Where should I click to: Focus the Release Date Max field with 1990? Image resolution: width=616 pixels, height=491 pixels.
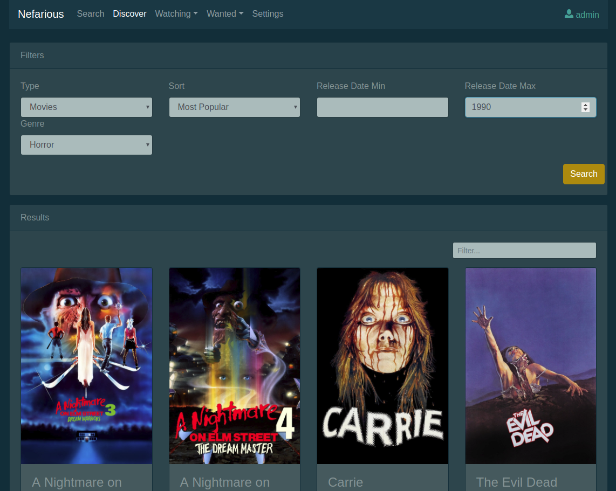tap(531, 107)
